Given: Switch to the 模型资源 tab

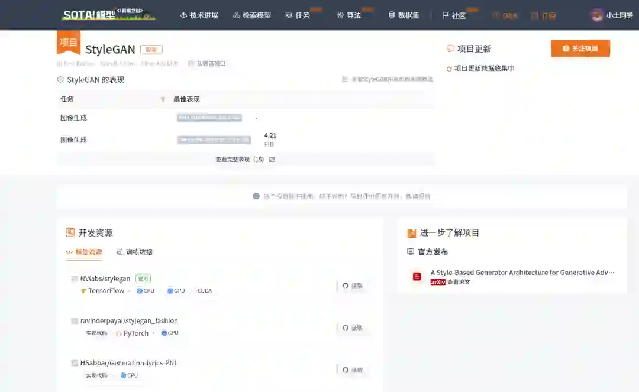Looking at the screenshot, I should [84, 252].
